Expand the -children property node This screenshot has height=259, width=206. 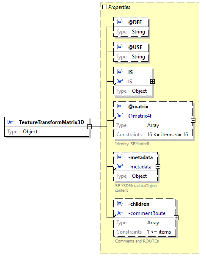click(x=176, y=218)
